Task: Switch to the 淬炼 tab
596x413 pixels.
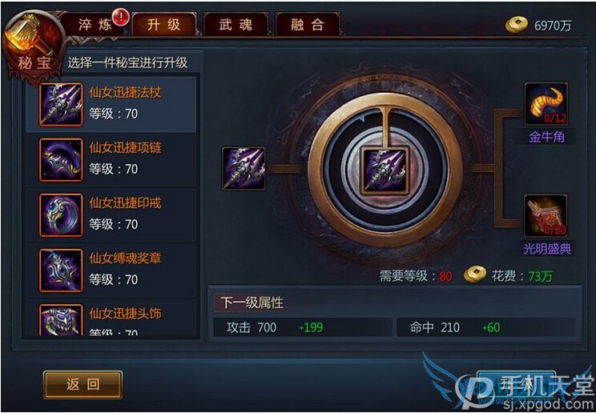Action: click(95, 25)
